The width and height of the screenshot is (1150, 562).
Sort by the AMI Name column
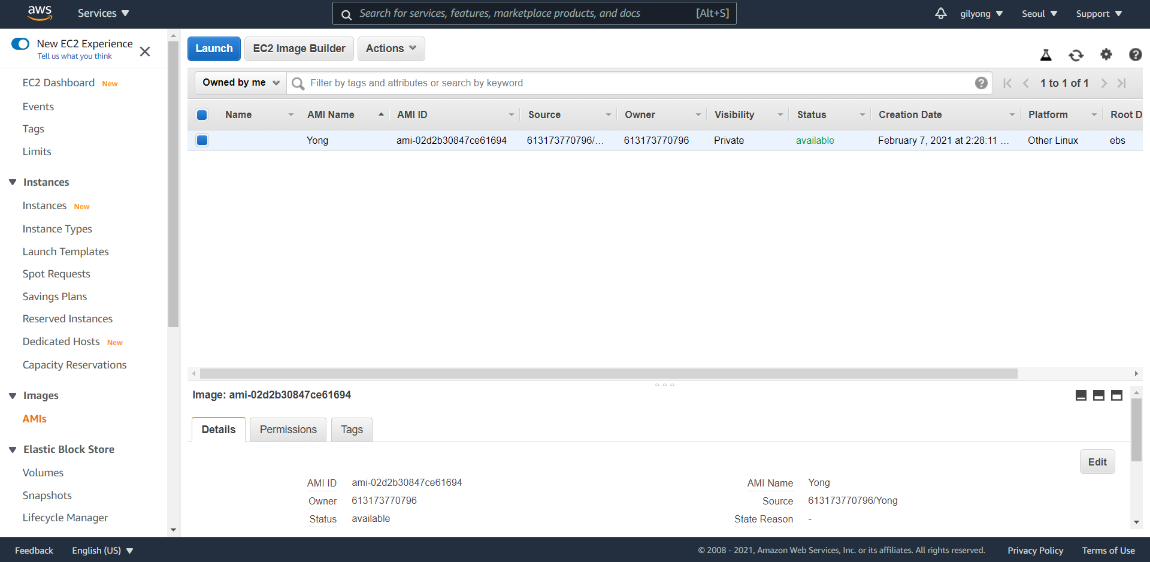(x=331, y=115)
